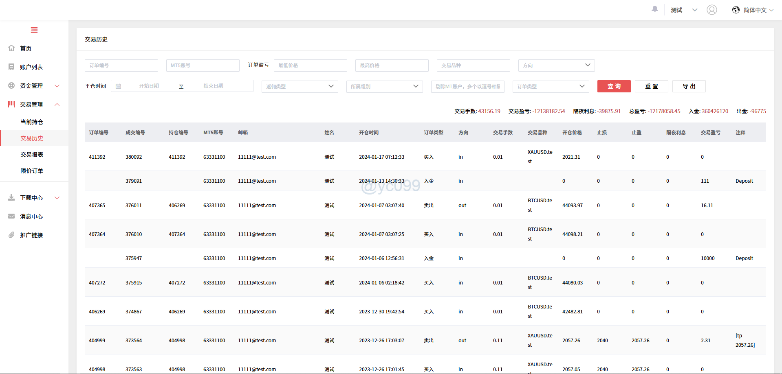Click the 资金管理 globe icon

(x=11, y=85)
